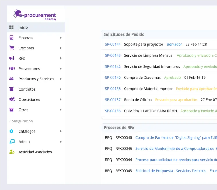Click the RFx megaphone icon
The height and width of the screenshot is (190, 217).
tap(12, 58)
